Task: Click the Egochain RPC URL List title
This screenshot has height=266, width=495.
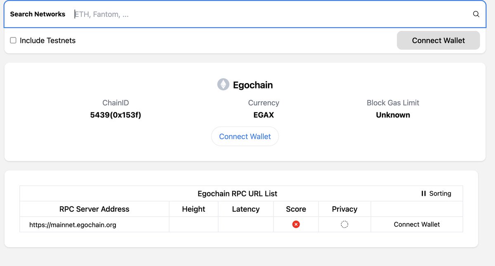Action: tap(237, 193)
